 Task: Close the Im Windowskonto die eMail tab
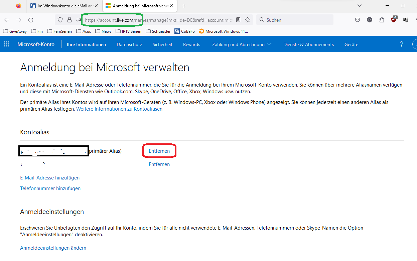pos(96,6)
